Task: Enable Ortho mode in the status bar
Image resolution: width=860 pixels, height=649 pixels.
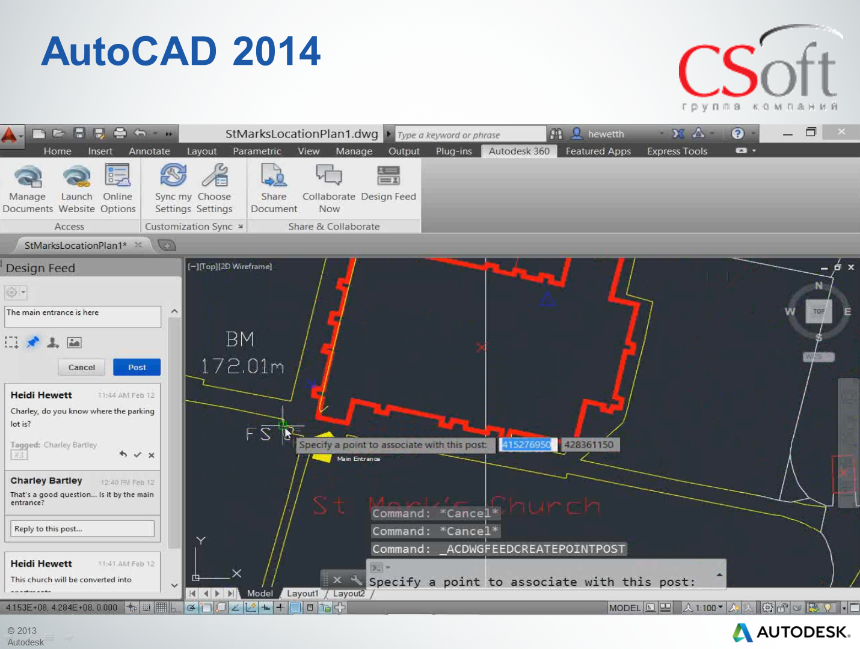Action: click(x=177, y=608)
